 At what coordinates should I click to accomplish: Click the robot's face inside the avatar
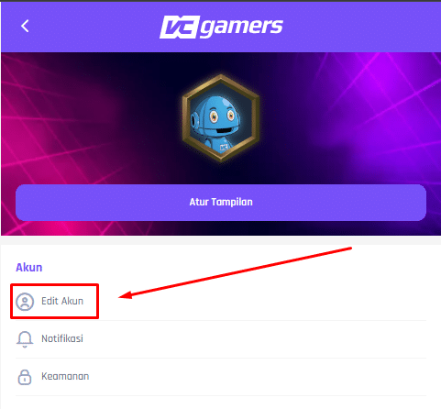tap(217, 117)
